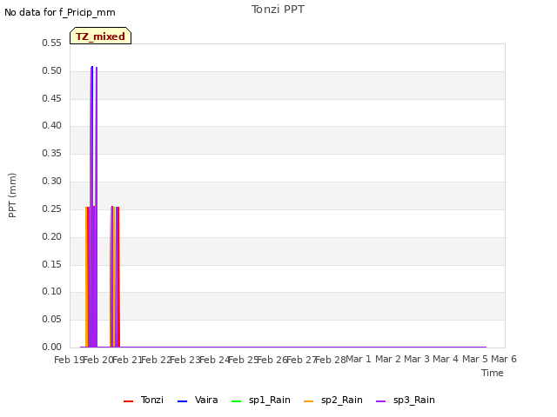Click the 0.40 y-axis tick label
Image resolution: width=557 pixels, height=417 pixels.
[52, 125]
